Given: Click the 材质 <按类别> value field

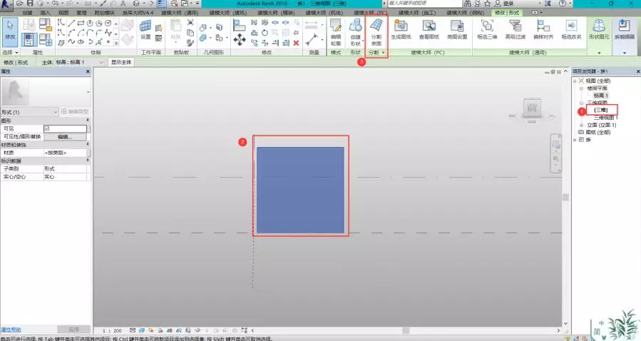Looking at the screenshot, I should (66, 153).
